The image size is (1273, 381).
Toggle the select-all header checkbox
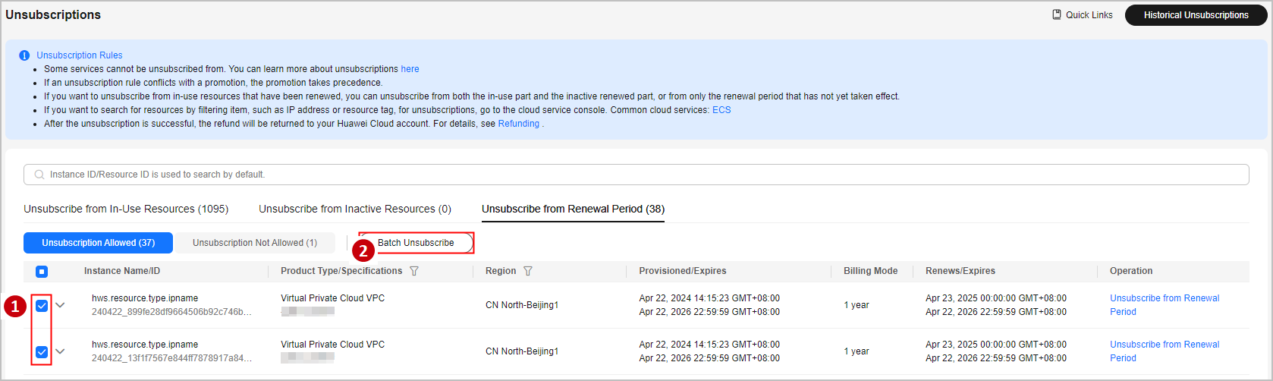click(x=42, y=272)
